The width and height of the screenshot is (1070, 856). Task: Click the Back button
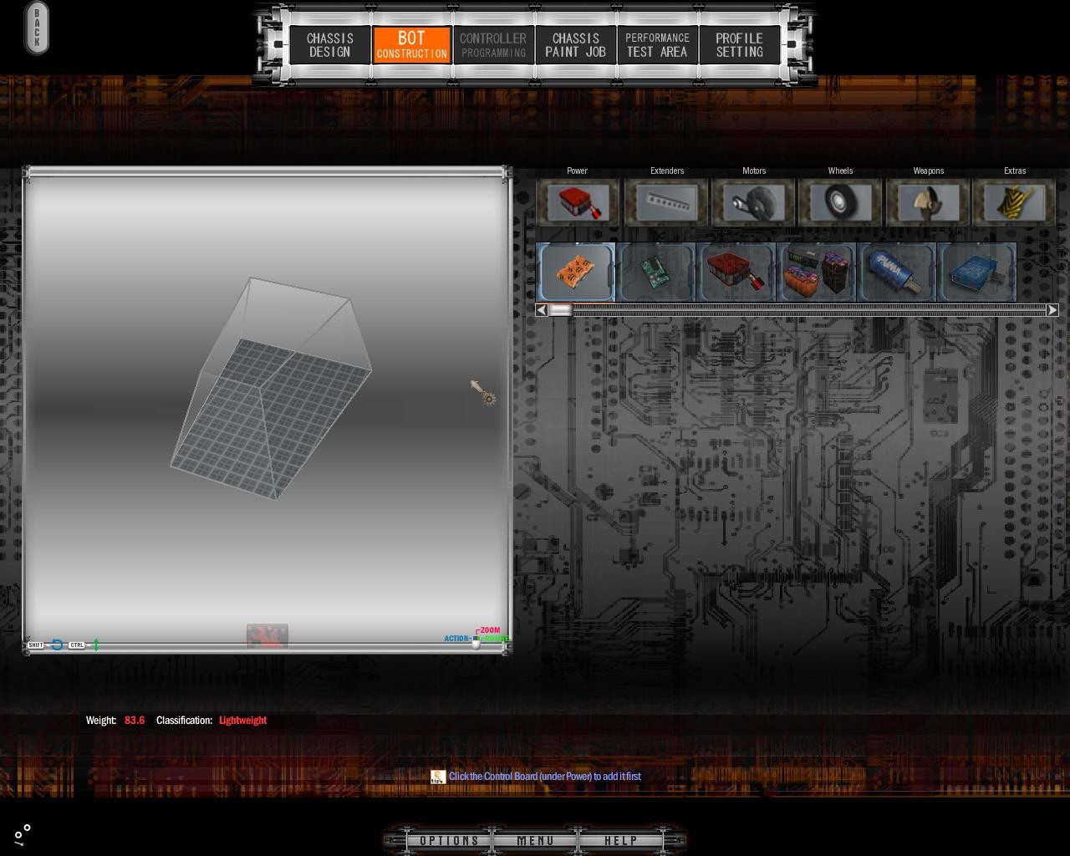[x=37, y=28]
